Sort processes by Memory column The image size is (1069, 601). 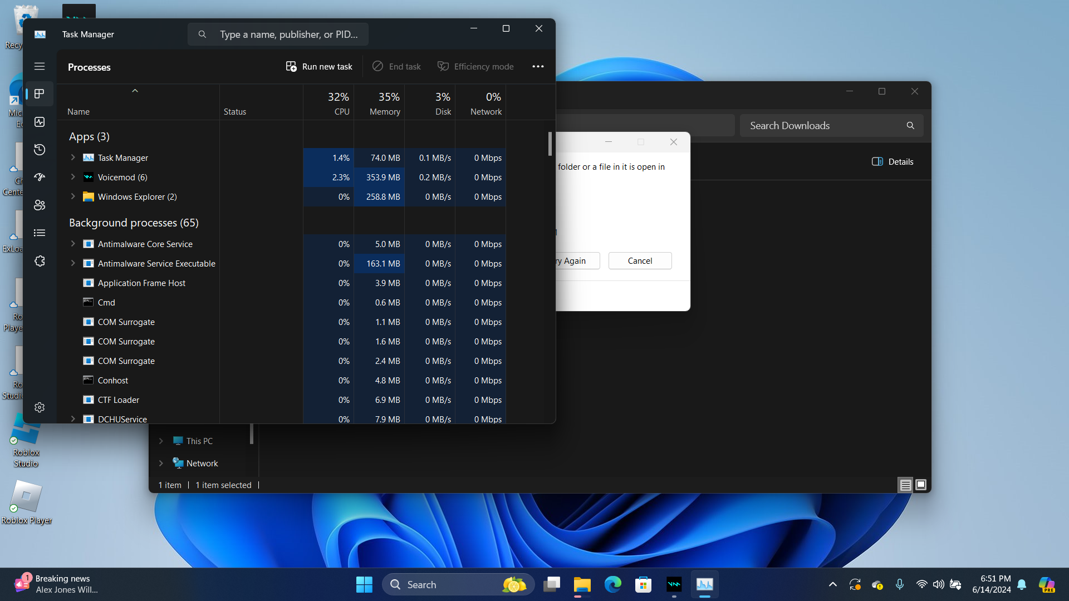[x=384, y=104]
